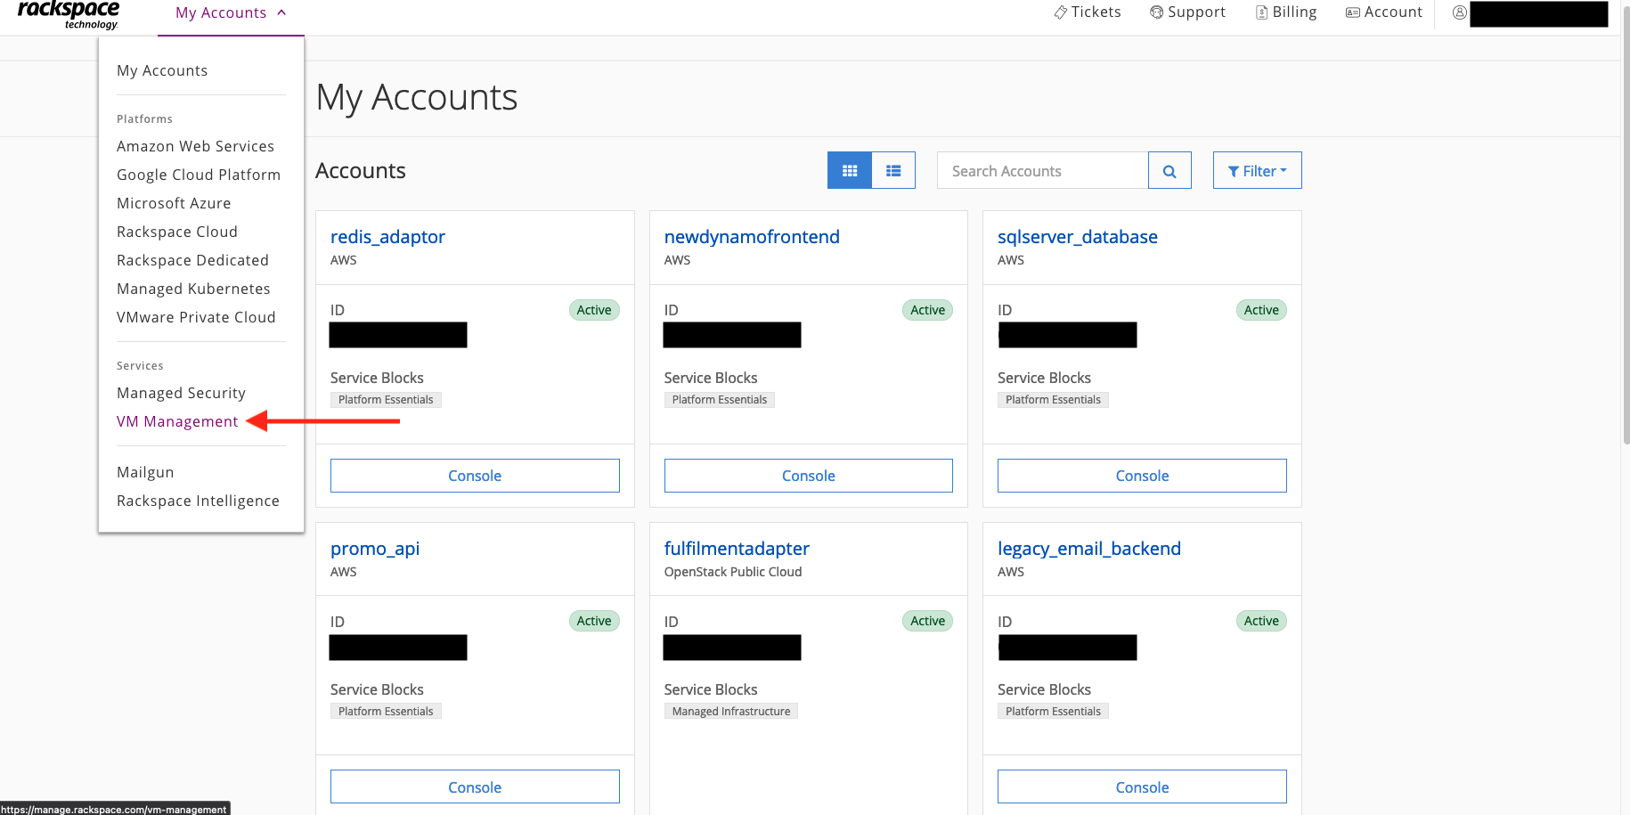Screen dimensions: 1630x815
Task: Select VM Management under Services
Action: click(x=176, y=420)
